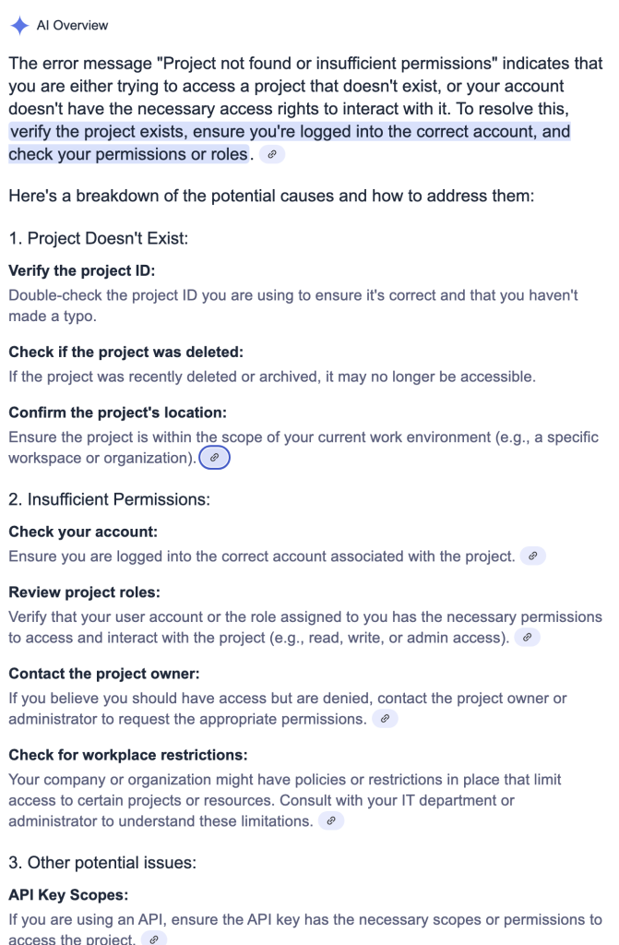Click 'Verify the project ID:' subheading
Image resolution: width=619 pixels, height=945 pixels.
tap(82, 270)
